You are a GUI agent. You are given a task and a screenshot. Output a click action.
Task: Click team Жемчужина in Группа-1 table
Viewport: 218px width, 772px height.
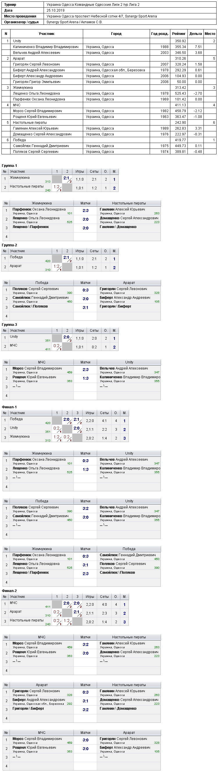click(20, 178)
